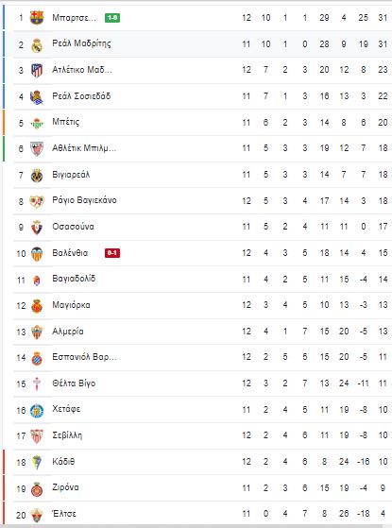Click the Θέλτα Βίγο team name

(x=74, y=383)
